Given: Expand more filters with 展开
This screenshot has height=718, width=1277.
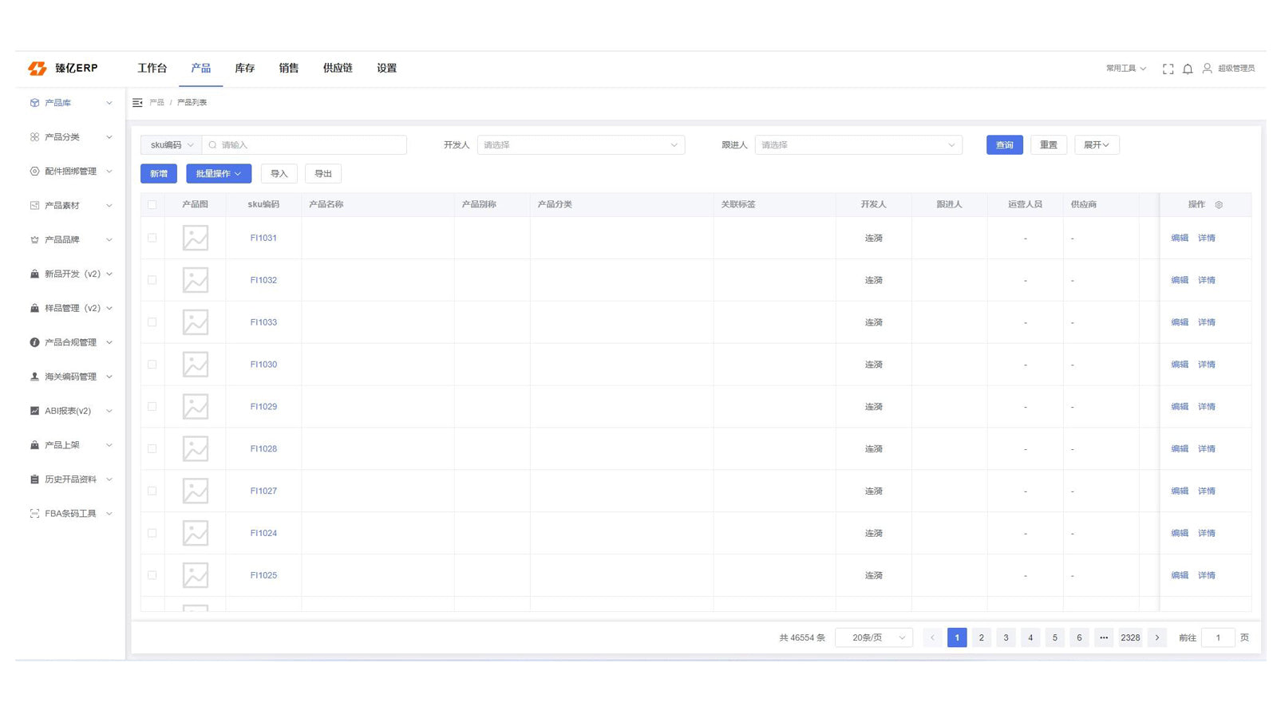Looking at the screenshot, I should coord(1097,145).
